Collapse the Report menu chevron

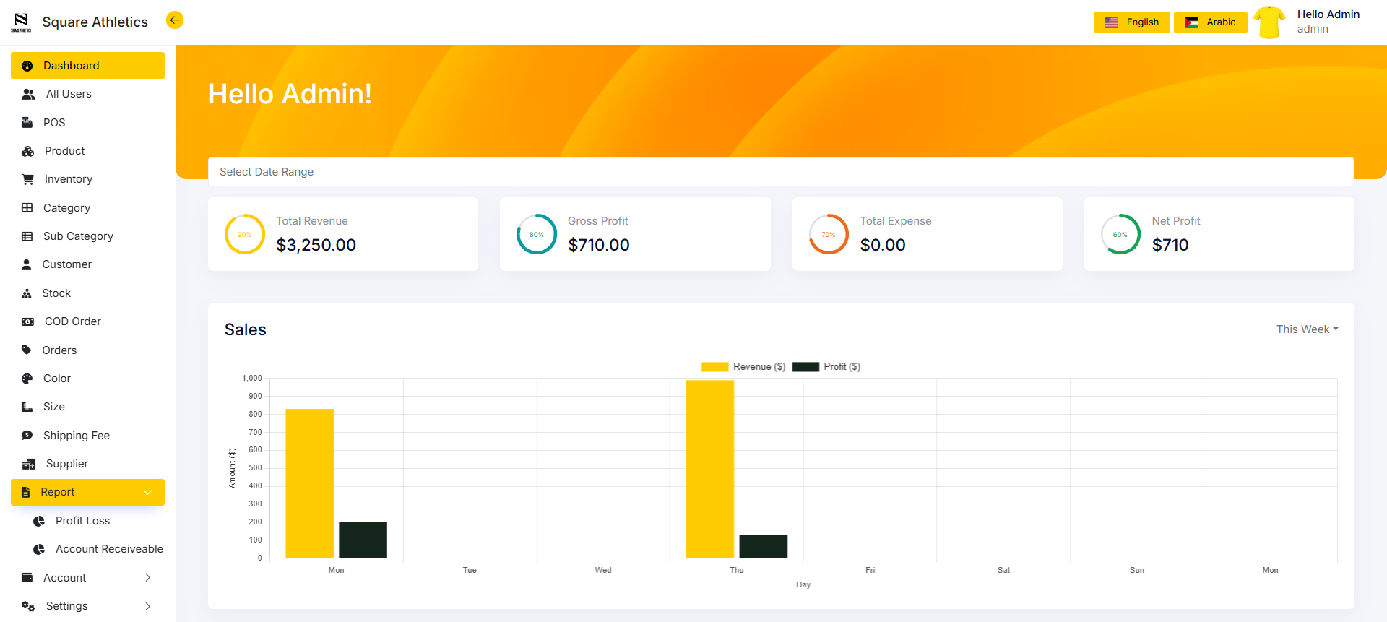tap(148, 493)
